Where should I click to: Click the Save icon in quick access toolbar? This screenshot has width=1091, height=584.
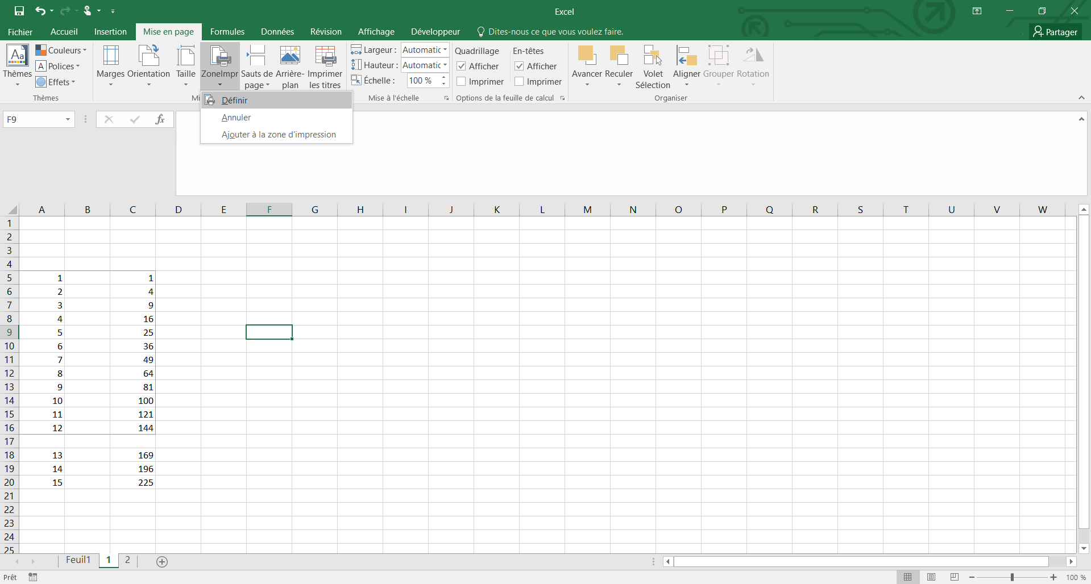point(19,11)
